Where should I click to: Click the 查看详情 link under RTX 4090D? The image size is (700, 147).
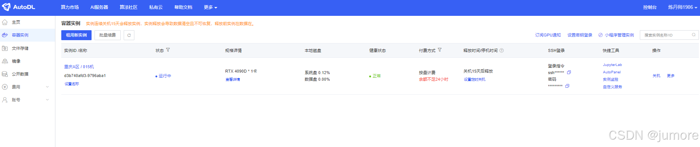point(233,80)
